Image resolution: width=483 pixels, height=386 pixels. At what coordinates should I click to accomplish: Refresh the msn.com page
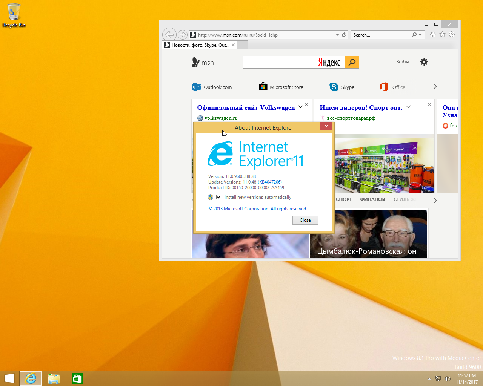(x=344, y=35)
